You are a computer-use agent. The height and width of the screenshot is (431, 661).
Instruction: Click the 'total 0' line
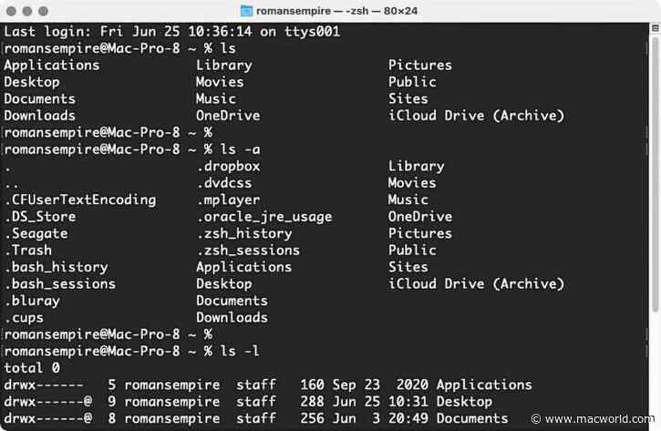(32, 368)
